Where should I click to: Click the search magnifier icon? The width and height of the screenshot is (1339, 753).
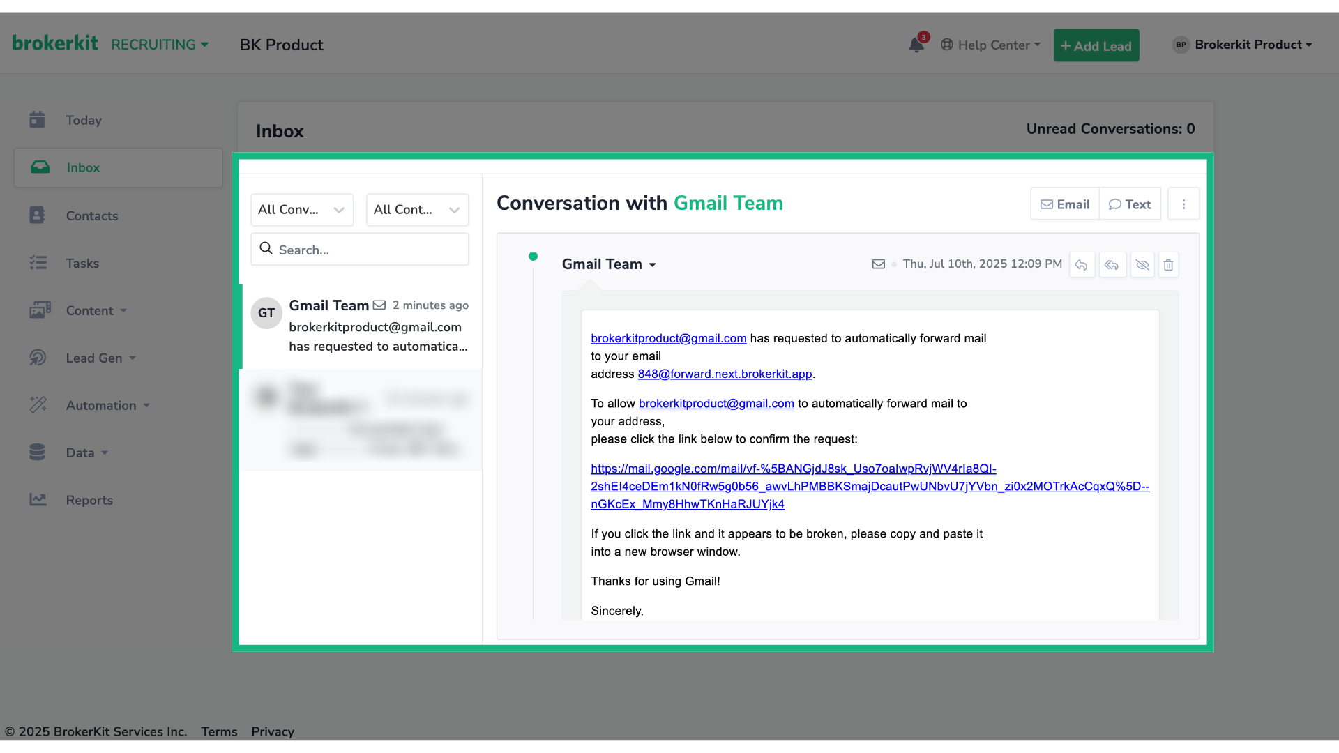pos(266,248)
